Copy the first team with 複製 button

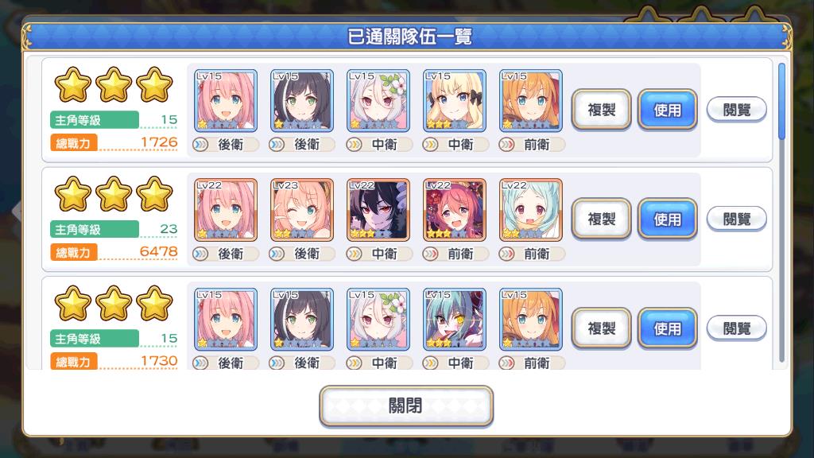tap(601, 110)
